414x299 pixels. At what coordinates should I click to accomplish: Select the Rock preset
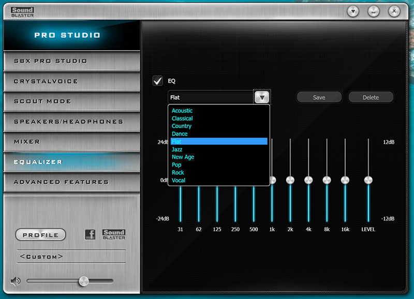[219, 173]
